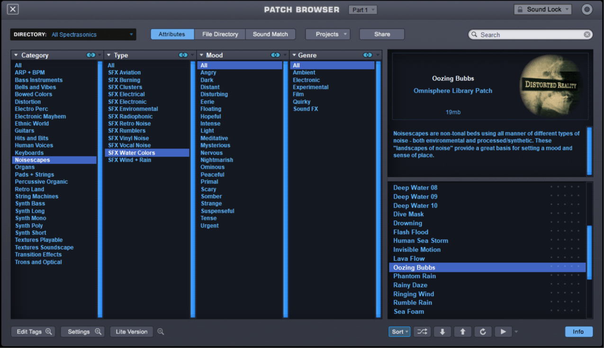
Task: Toggle the Info button
Action: [578, 332]
